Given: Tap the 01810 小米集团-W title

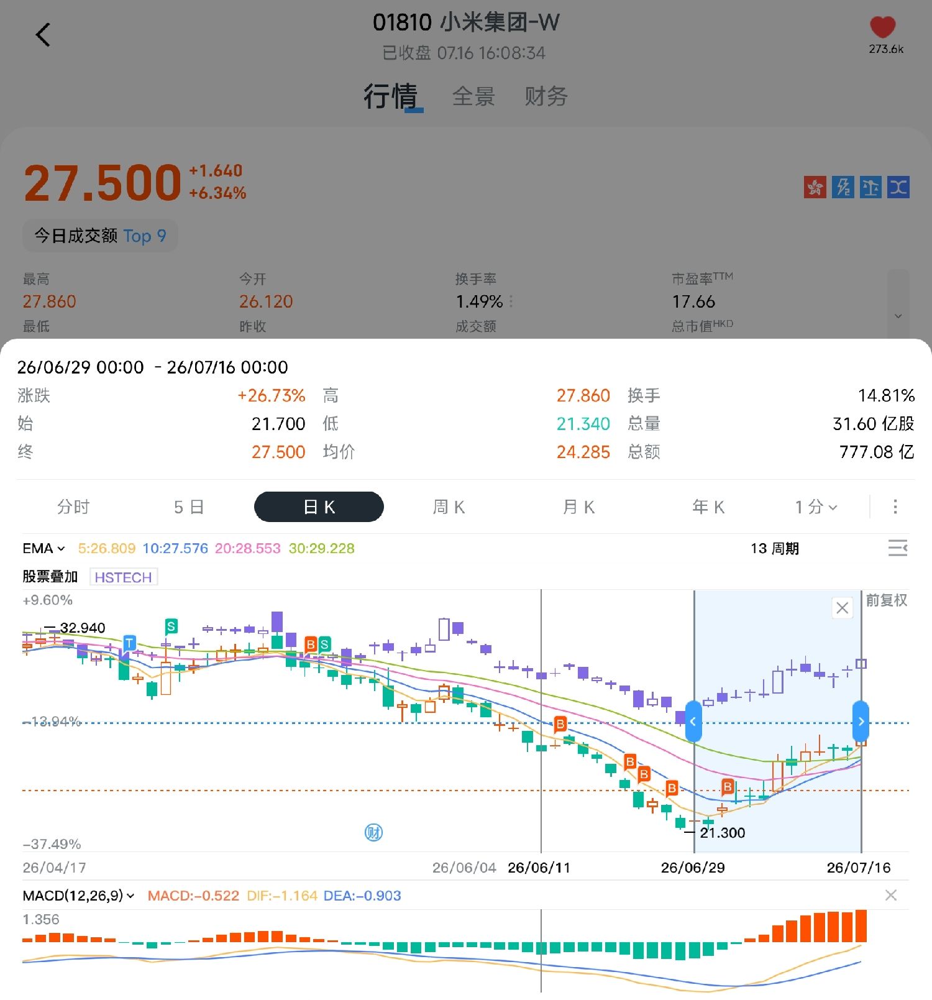Looking at the screenshot, I should (x=466, y=22).
